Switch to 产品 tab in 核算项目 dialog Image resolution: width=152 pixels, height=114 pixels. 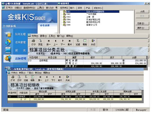[88, 8]
